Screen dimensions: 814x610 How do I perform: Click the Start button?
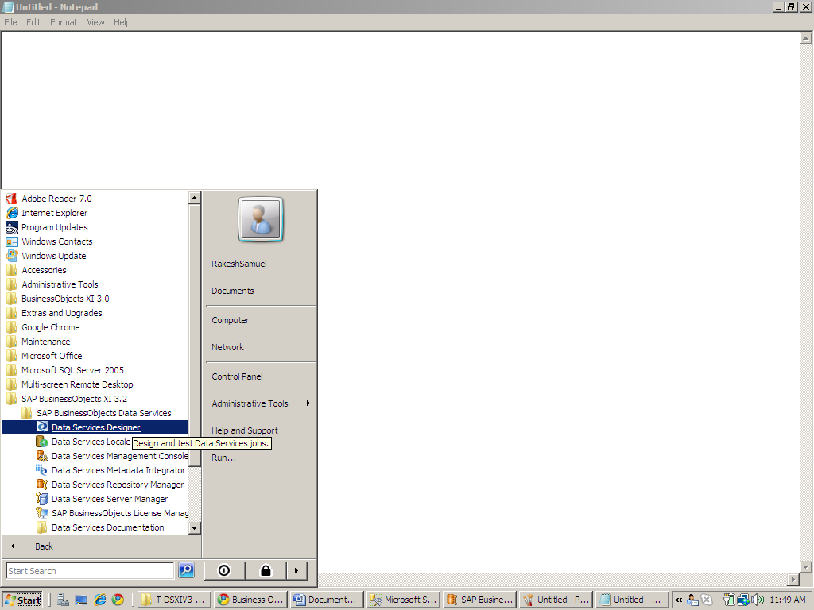21,600
